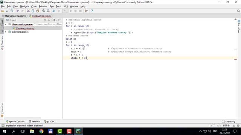Click the Chrome icon in taskbar
241x135 pixels.
tap(41, 131)
